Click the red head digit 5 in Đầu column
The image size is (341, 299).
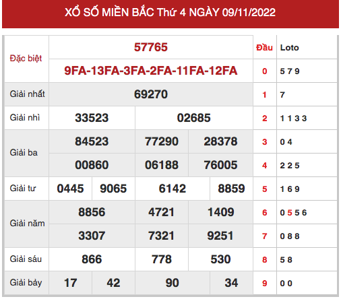[265, 189]
